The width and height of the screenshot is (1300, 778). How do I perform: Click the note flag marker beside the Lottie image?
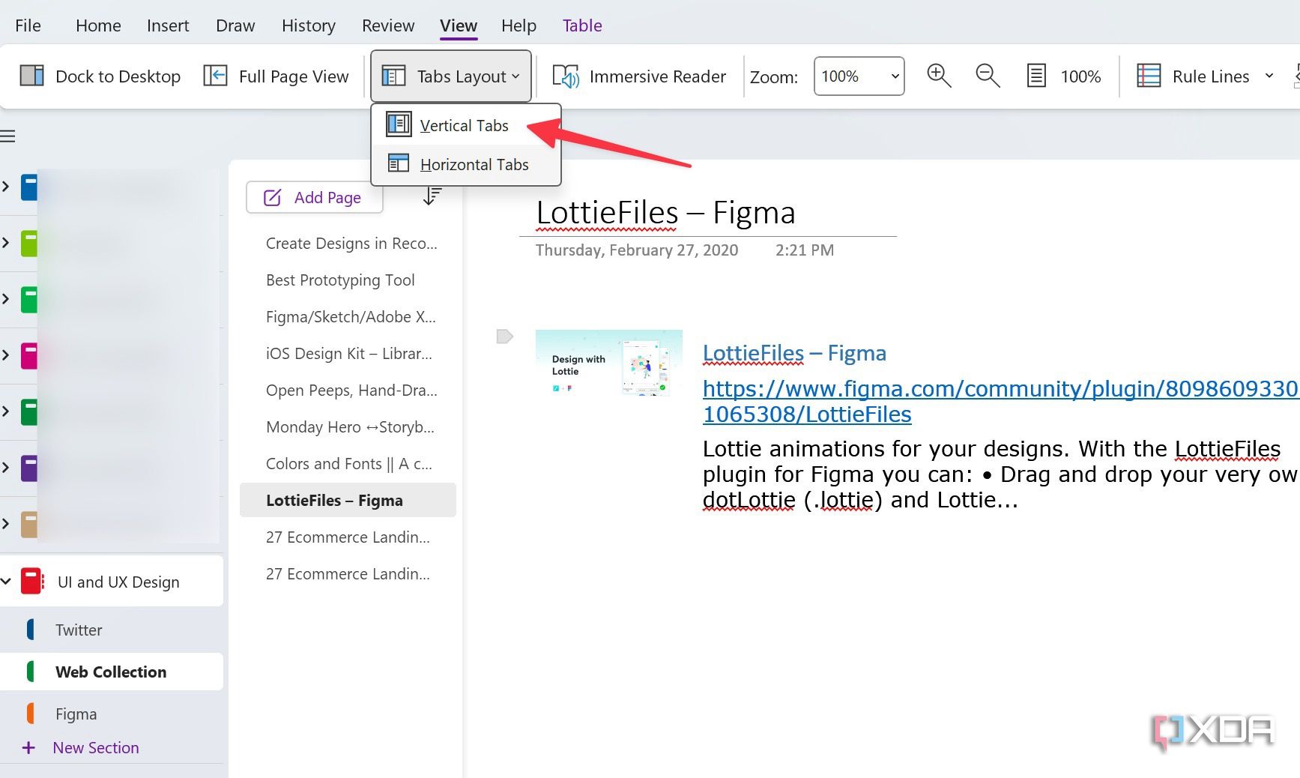pyautogui.click(x=505, y=337)
